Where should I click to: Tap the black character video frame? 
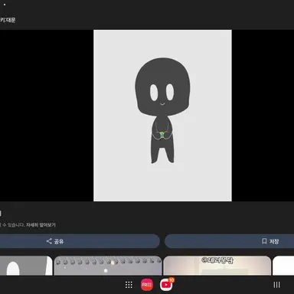(162, 116)
